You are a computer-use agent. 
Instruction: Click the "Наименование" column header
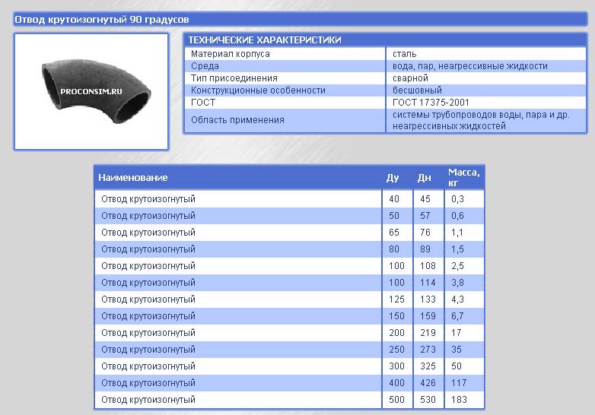coord(133,178)
